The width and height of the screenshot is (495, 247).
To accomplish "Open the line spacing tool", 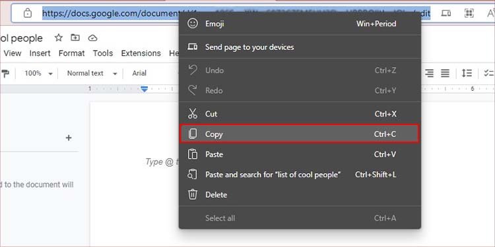I will pos(467,73).
